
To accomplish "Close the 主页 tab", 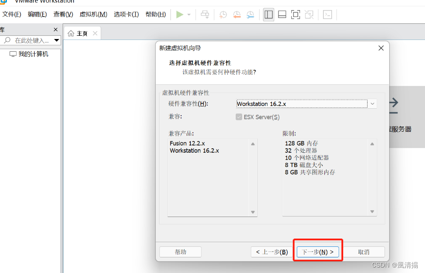I will click(95, 33).
